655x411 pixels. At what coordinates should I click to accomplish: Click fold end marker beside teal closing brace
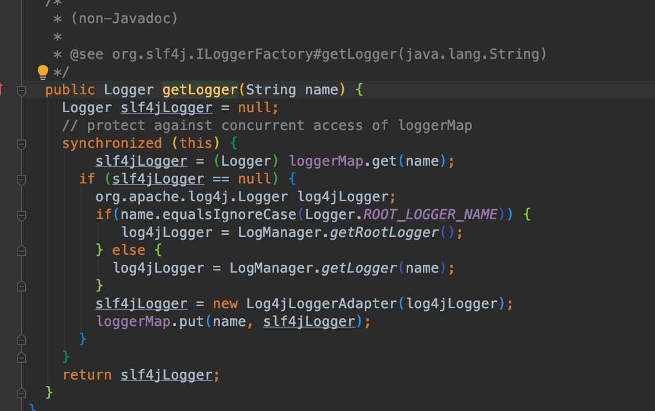pos(21,357)
